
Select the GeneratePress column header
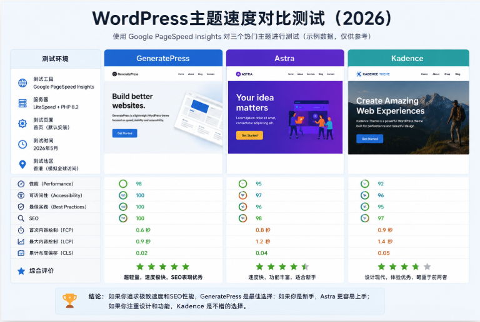(163, 58)
